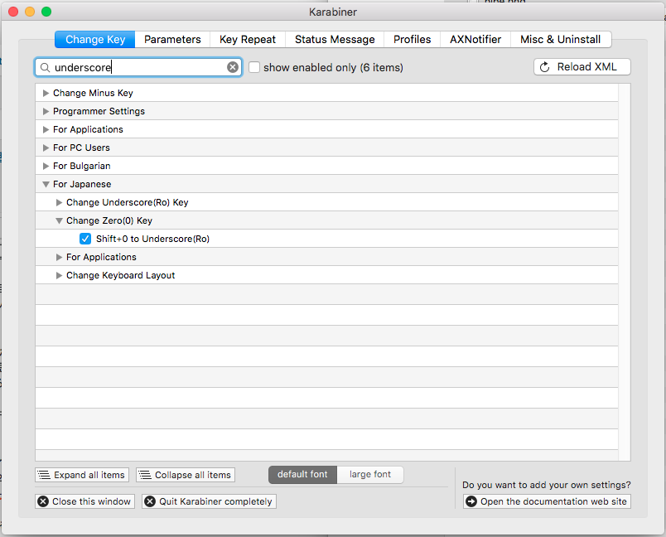Expand the Programmer Settings group
666x537 pixels.
click(x=46, y=111)
